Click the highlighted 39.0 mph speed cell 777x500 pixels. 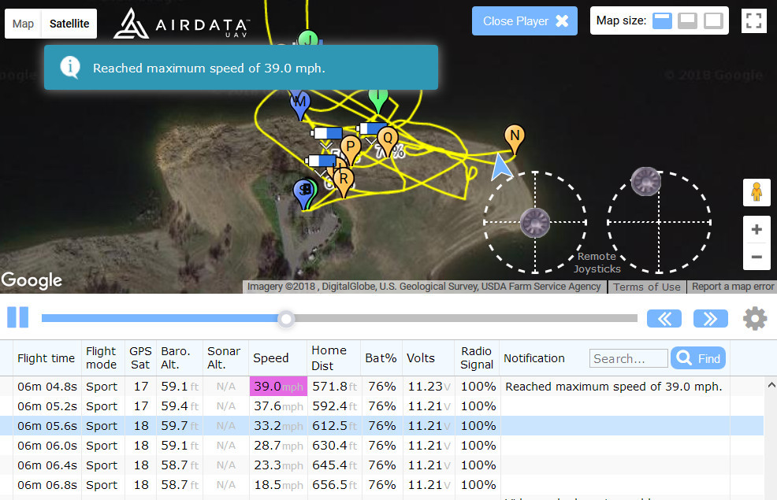[x=278, y=387]
